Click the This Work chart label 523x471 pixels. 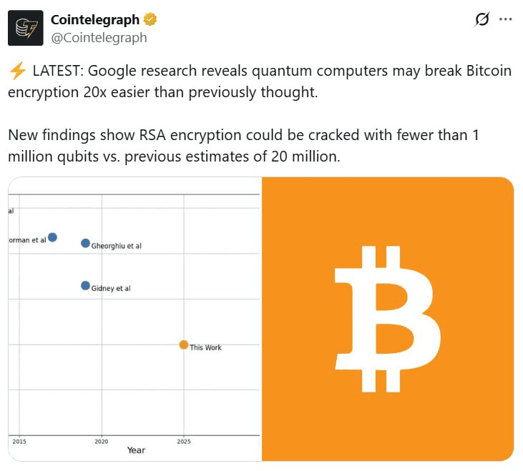[x=205, y=347]
